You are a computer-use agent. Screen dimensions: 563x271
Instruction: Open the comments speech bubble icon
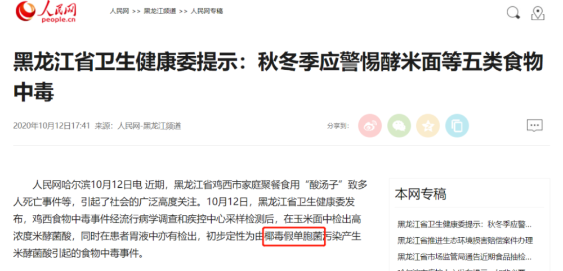point(534,125)
